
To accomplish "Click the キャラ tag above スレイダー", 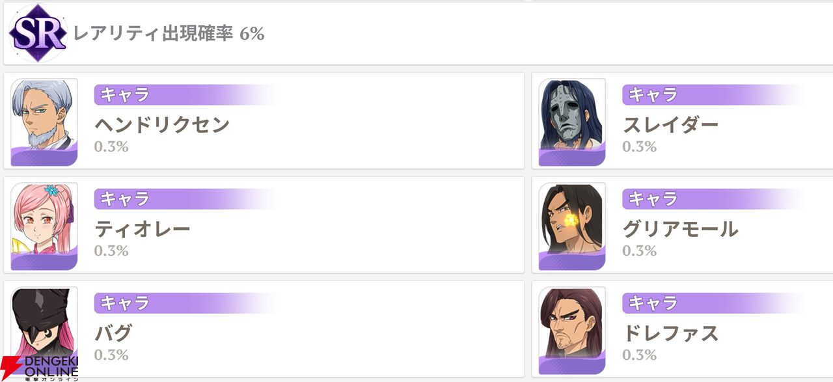I will pos(652,95).
